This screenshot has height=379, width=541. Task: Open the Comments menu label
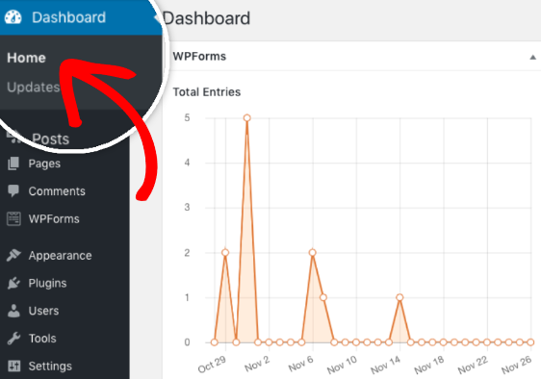pos(57,191)
